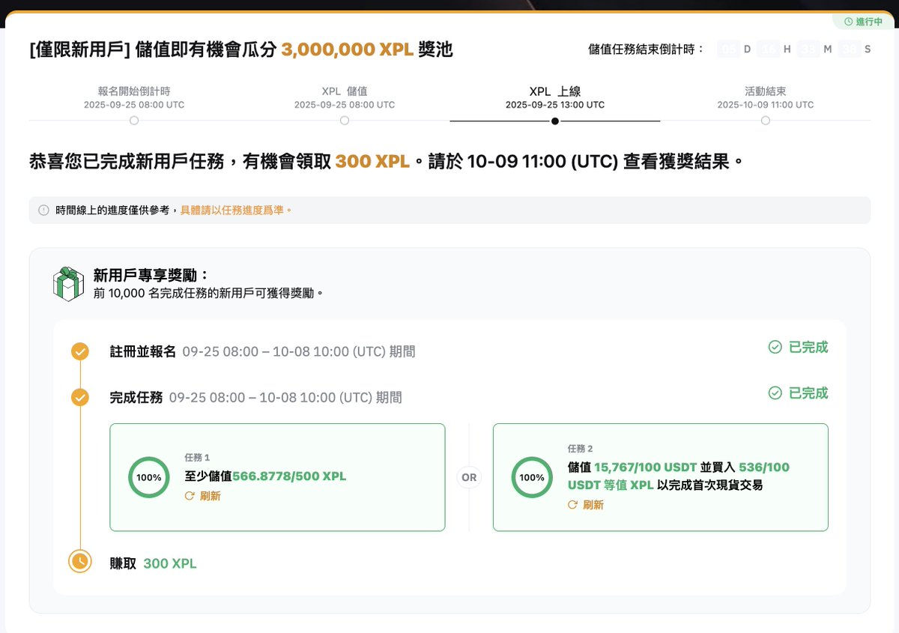Image resolution: width=899 pixels, height=633 pixels.
Task: Click the checkmark icon beside 註冊並報名
Action: coord(79,351)
